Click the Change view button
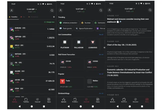The image size is (162, 110). tap(49, 22)
